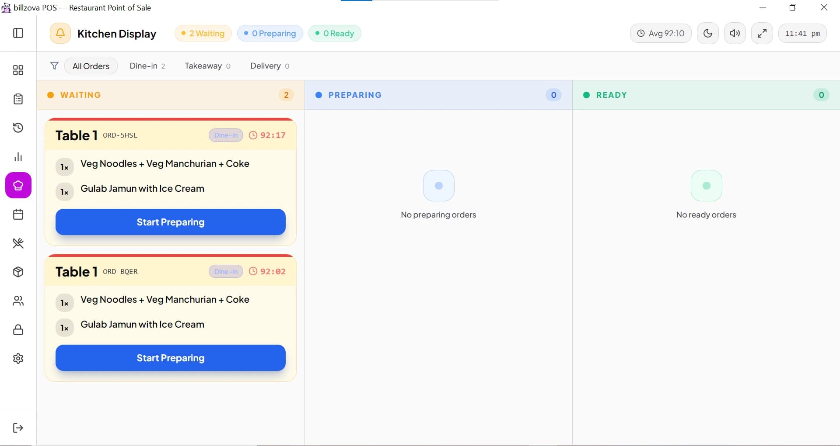Click the ORD-5HSL order ID
The image size is (840, 446).
tap(120, 135)
